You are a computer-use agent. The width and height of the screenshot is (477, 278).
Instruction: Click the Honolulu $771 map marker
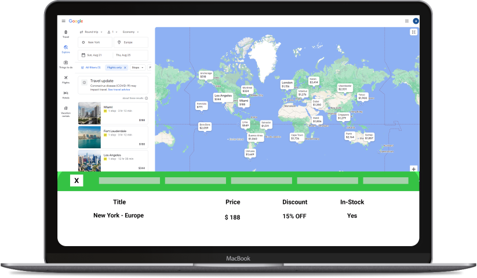pos(201,105)
